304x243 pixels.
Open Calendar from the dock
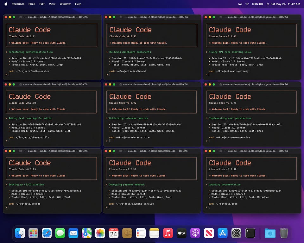[x=113, y=233]
